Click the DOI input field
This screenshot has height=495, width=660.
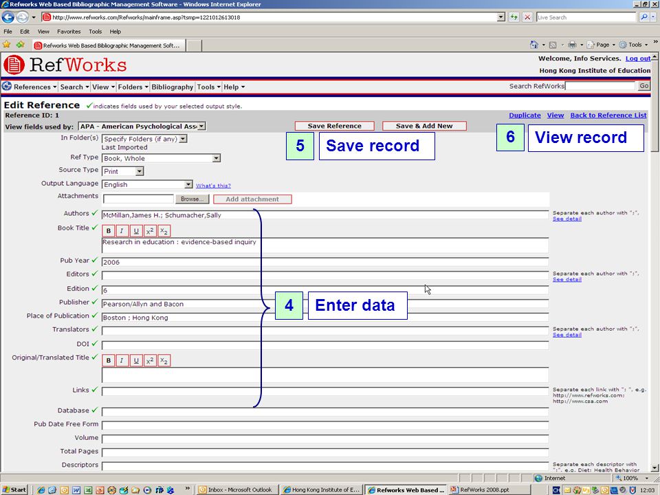(325, 345)
